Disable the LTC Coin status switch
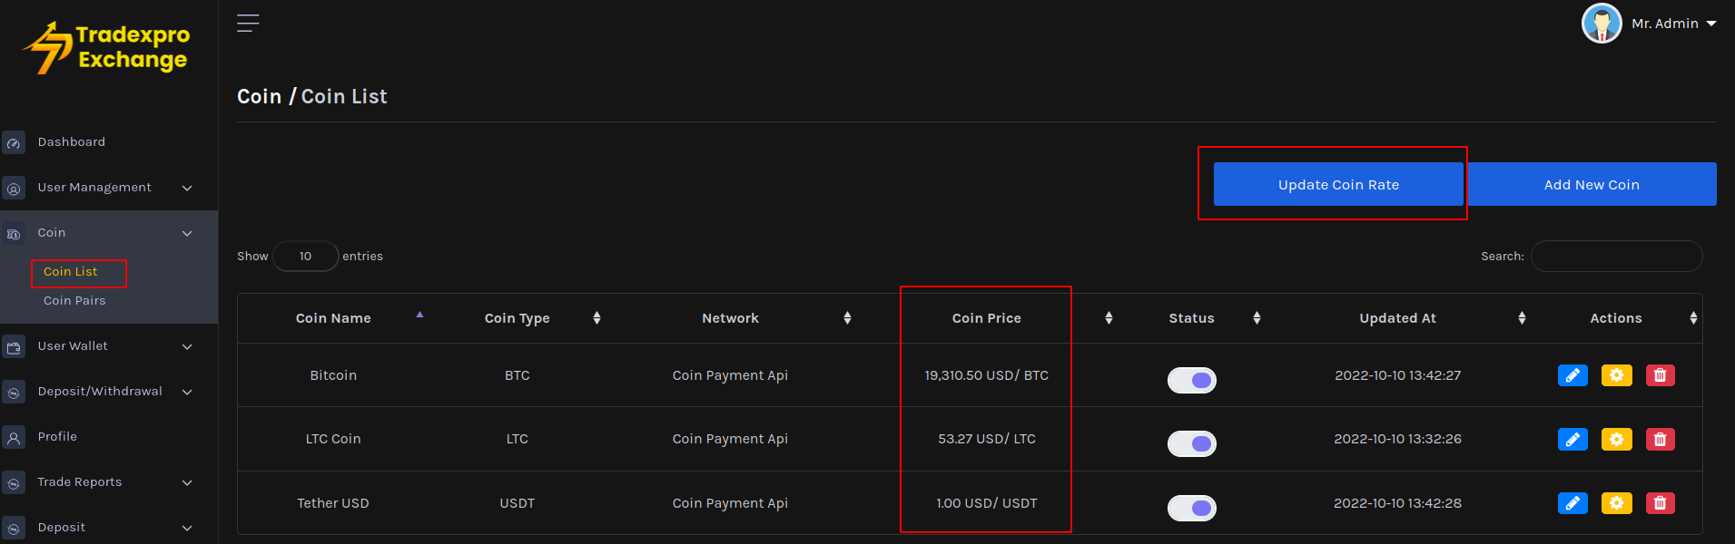This screenshot has height=544, width=1735. coord(1191,443)
